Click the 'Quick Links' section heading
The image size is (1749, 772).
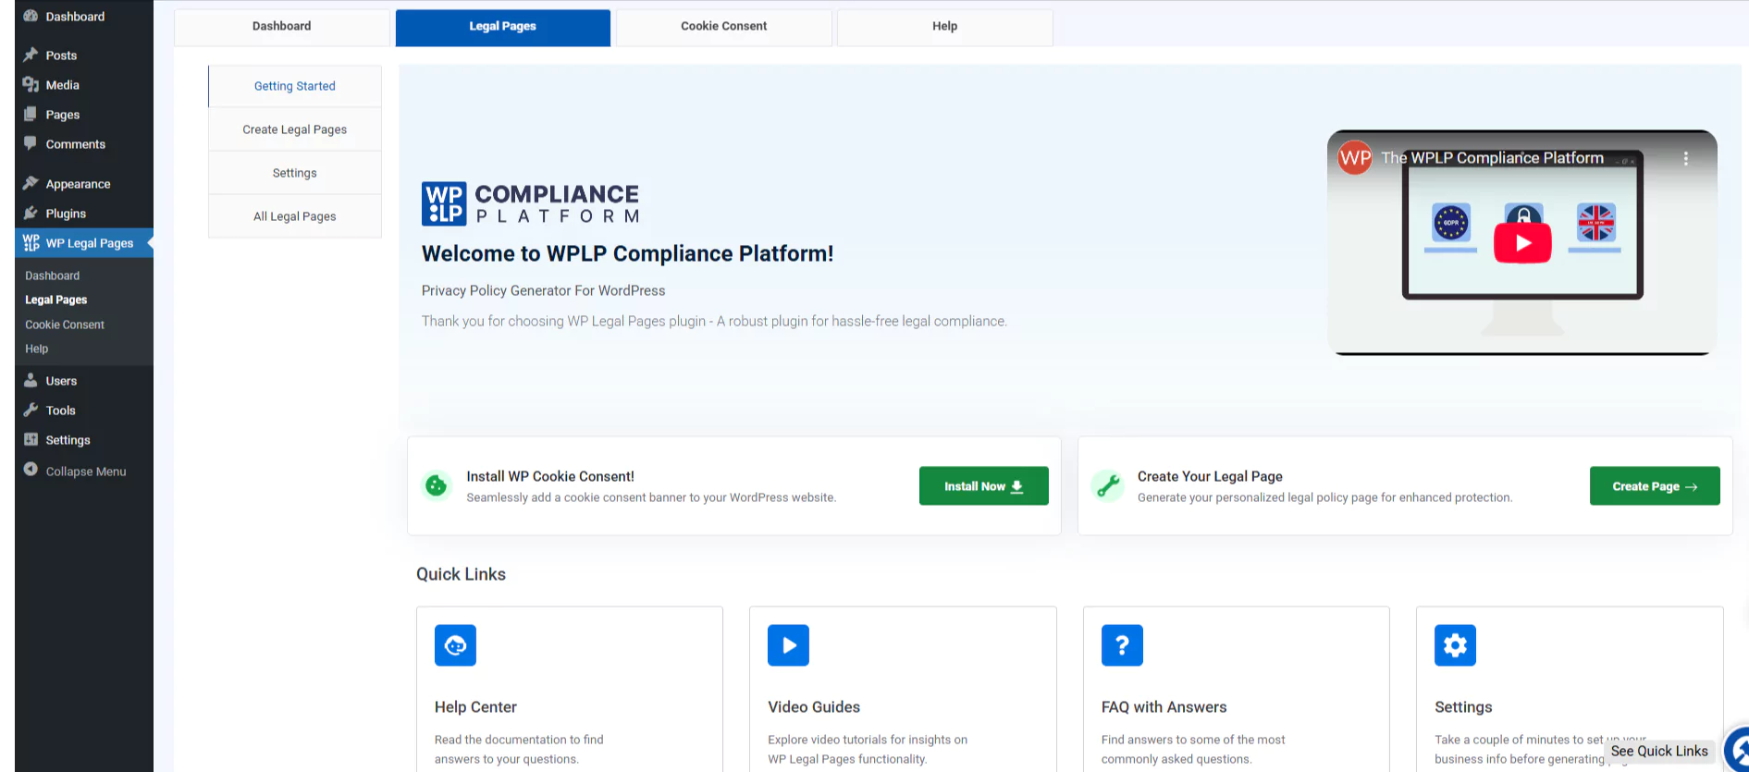(461, 574)
